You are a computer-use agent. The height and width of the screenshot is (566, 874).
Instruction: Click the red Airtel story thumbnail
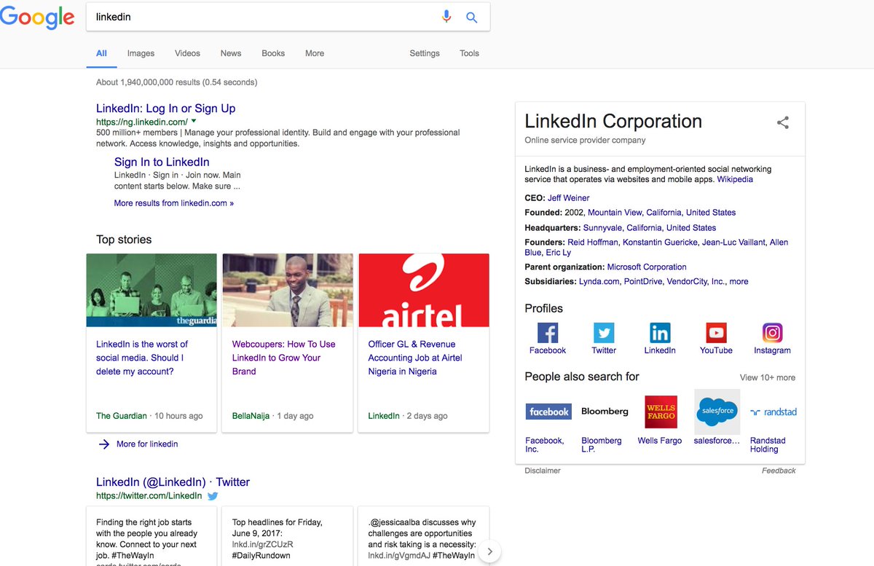click(424, 290)
